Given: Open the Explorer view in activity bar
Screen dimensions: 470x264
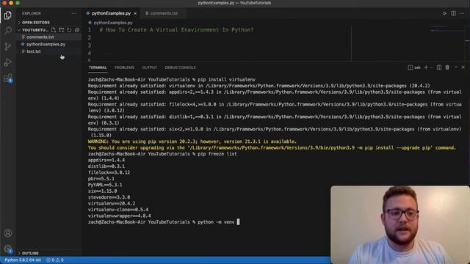Looking at the screenshot, I should click(8, 15).
